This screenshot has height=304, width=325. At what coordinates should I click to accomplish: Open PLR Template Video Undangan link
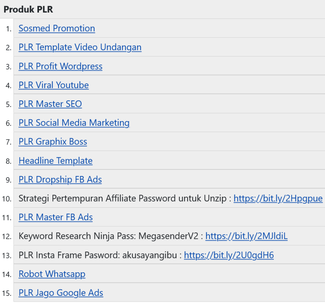80,47
